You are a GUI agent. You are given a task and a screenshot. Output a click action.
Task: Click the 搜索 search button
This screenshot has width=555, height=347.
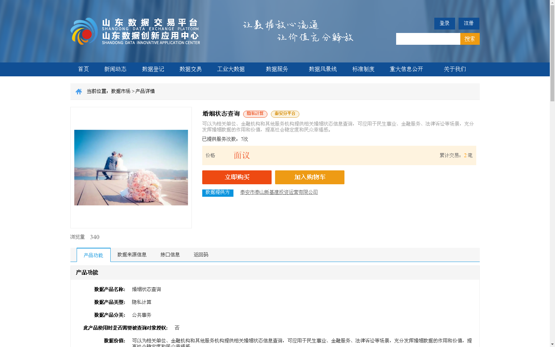click(x=470, y=39)
